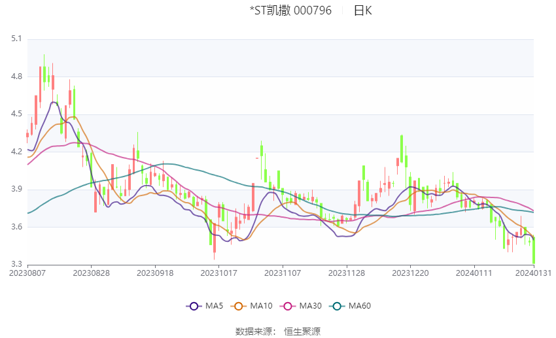Screen dimensions: 556x338
Task: Click the last green candlestick on 20240131
Action: point(533,250)
